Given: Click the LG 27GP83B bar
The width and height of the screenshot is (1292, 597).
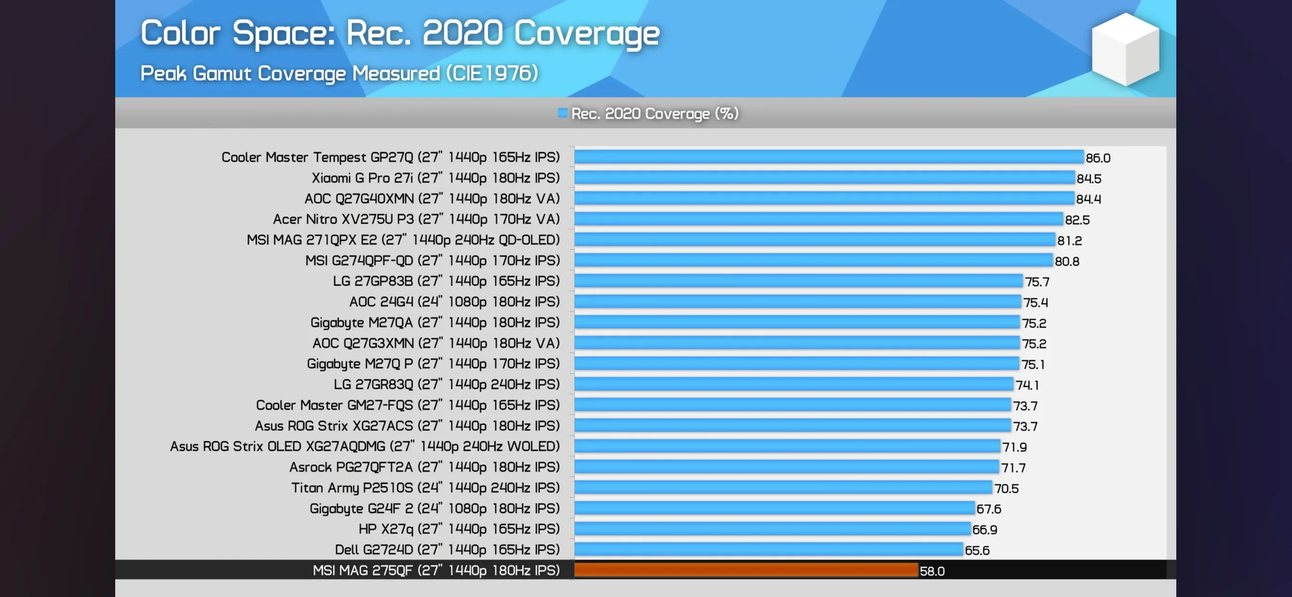Looking at the screenshot, I should tap(798, 281).
